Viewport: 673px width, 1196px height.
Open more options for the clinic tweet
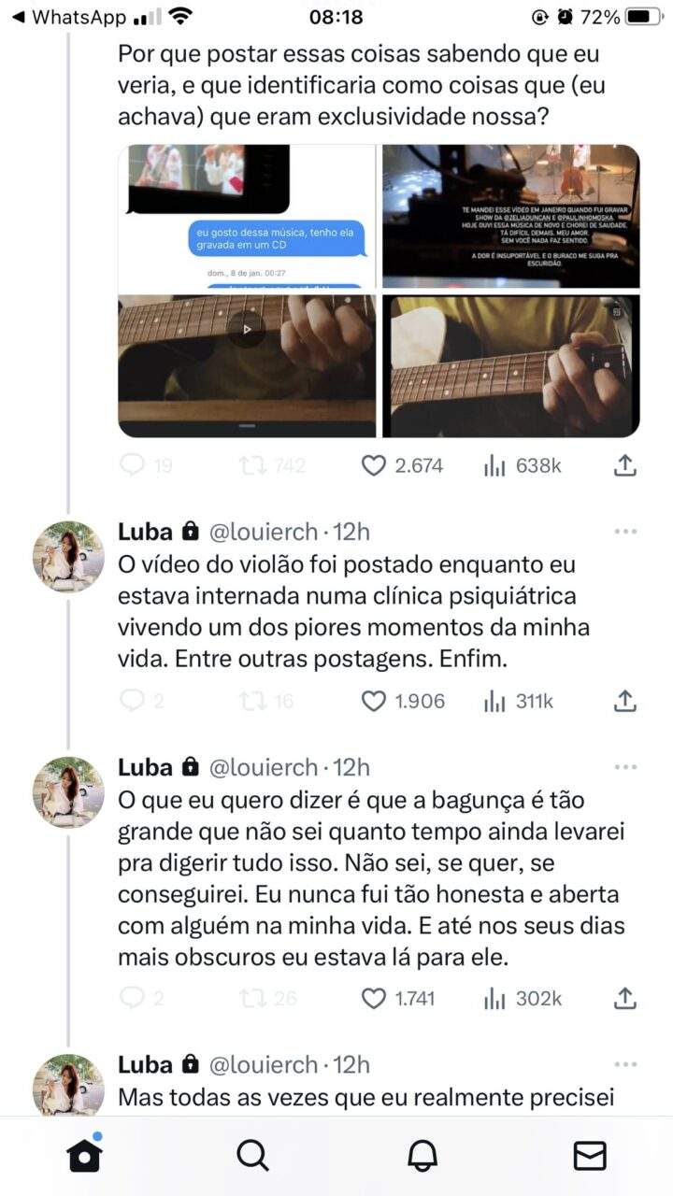tap(625, 532)
